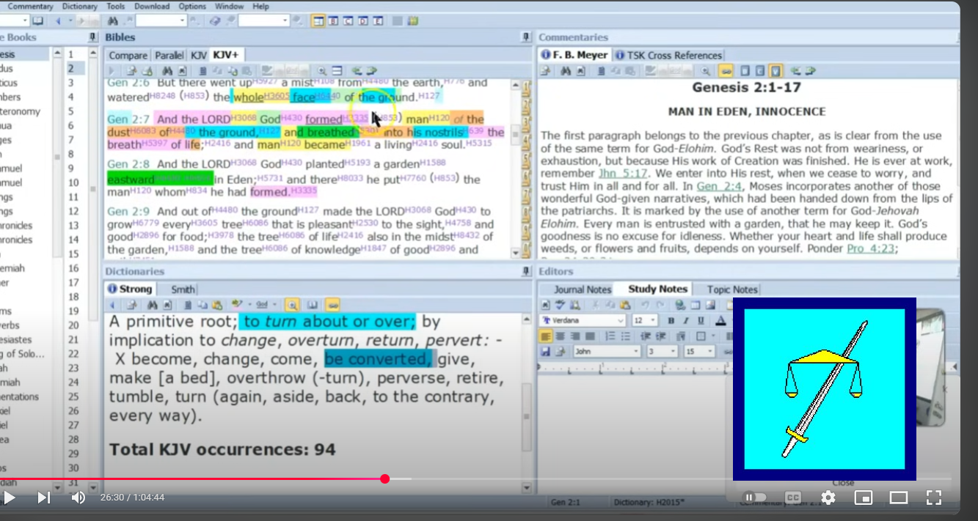Insert a hyperlink using the globe icon
Viewport: 978px width, 521px height.
[x=680, y=306]
